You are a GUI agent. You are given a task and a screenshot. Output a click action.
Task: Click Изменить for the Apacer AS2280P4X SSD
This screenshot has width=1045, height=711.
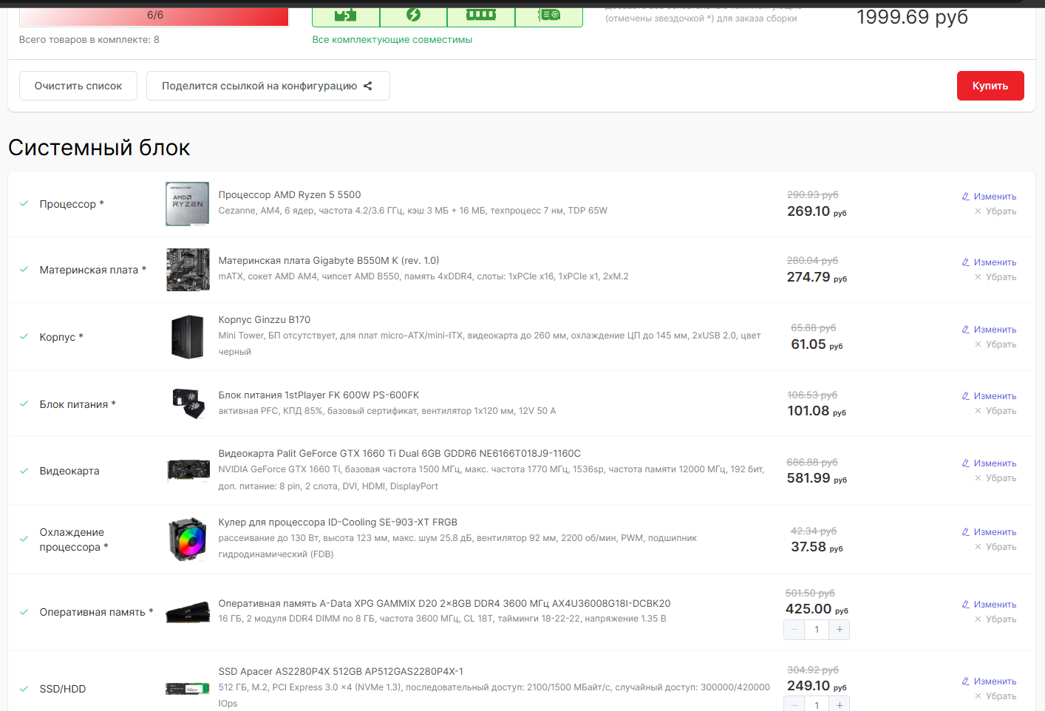click(989, 681)
